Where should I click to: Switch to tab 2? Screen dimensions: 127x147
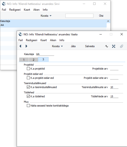coord(33,60)
